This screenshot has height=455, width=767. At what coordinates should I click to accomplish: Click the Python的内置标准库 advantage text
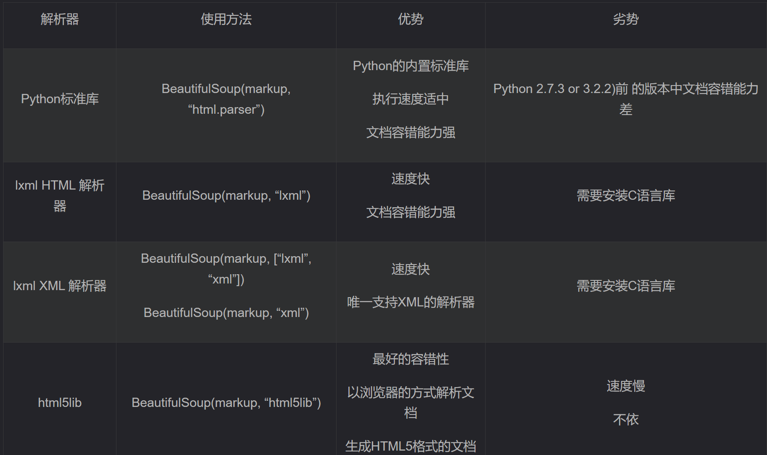tap(410, 66)
